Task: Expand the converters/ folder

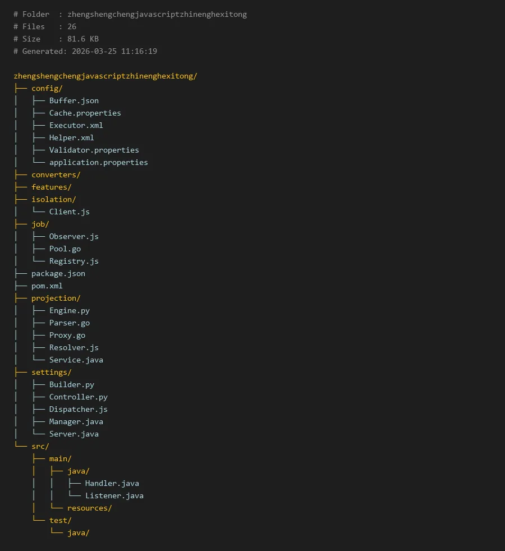Action: click(56, 175)
